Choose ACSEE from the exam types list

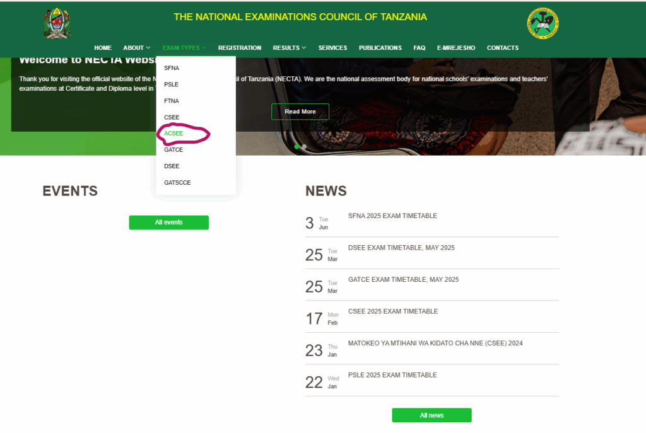(x=173, y=134)
